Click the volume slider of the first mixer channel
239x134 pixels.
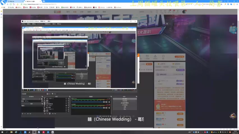tap(88, 102)
